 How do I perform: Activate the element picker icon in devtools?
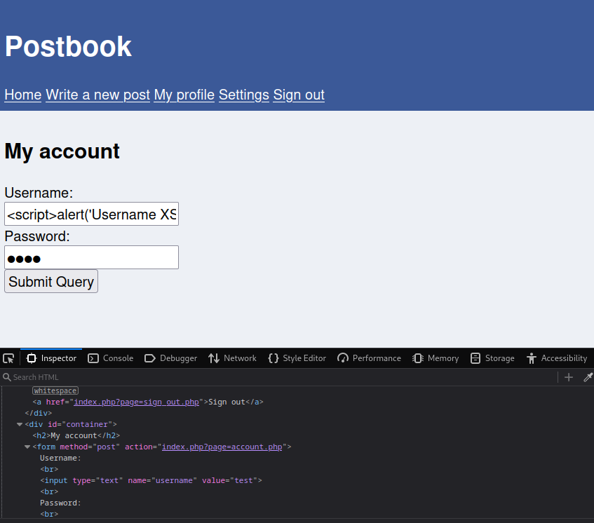(x=8, y=358)
